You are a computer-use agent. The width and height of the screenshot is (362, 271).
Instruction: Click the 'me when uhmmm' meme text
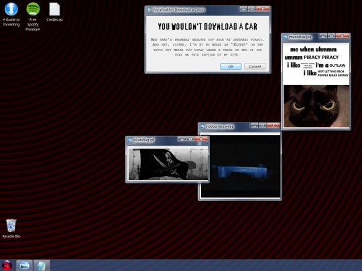[313, 50]
